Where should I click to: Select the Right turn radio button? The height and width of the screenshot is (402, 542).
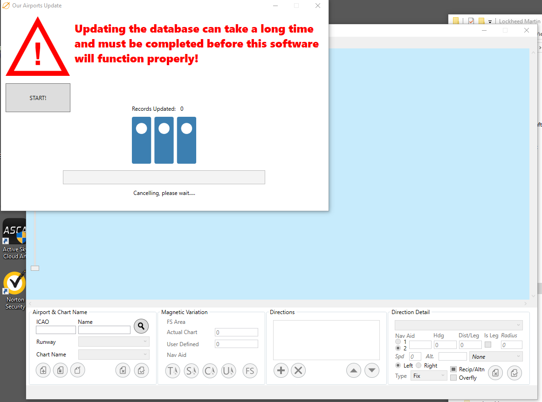point(419,366)
